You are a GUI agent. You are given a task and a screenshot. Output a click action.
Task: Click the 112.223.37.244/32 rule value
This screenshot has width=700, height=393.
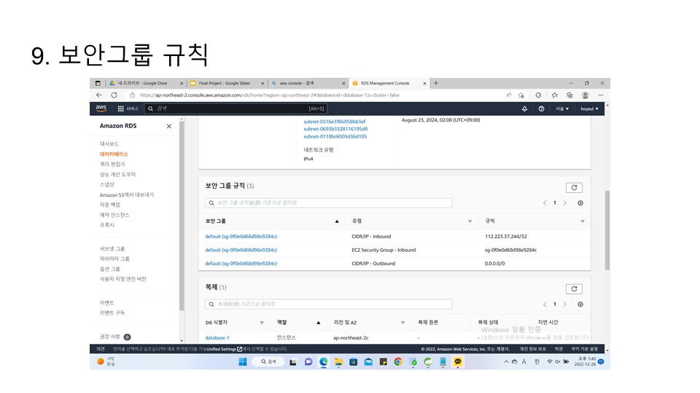pos(506,237)
